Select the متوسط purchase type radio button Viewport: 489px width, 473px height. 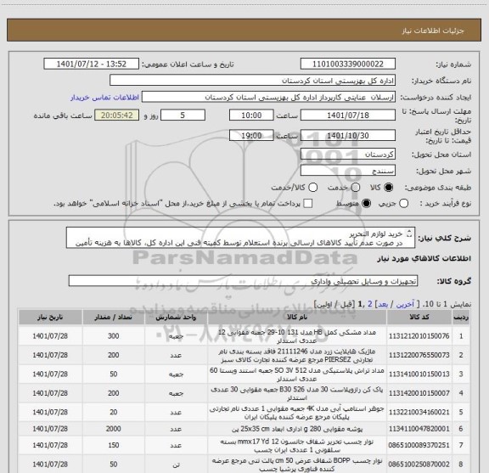pos(366,204)
